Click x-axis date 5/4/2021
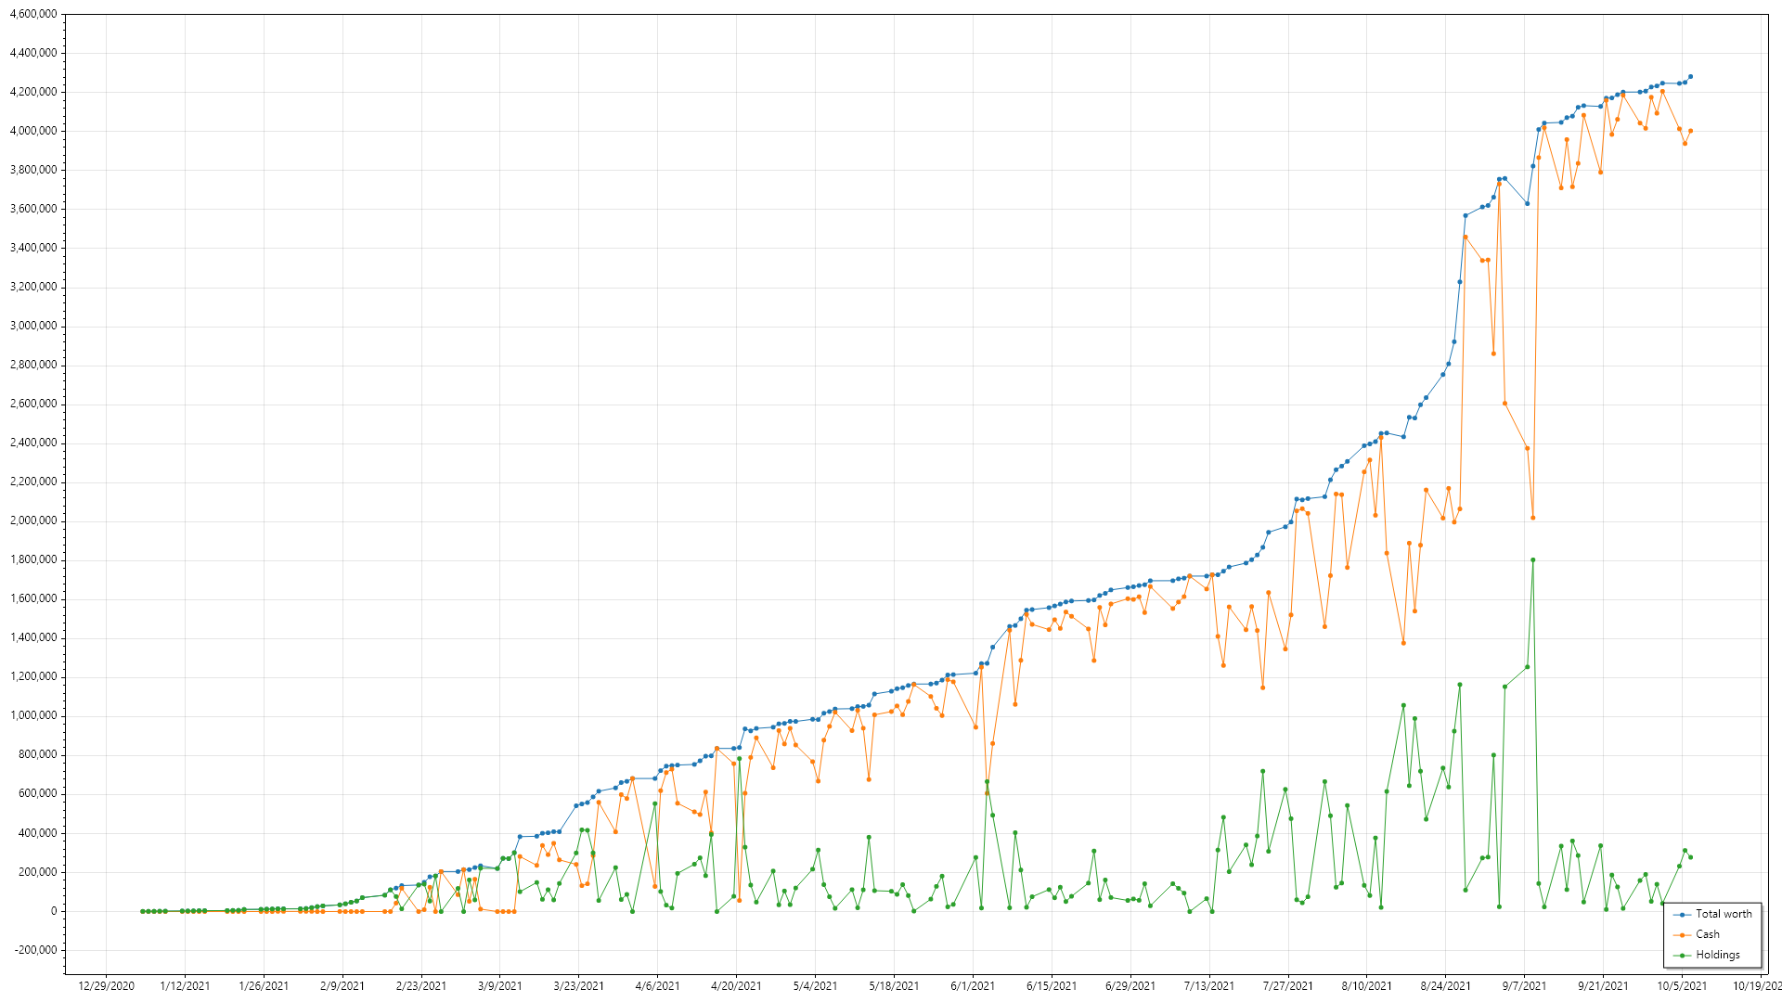 coord(815,986)
